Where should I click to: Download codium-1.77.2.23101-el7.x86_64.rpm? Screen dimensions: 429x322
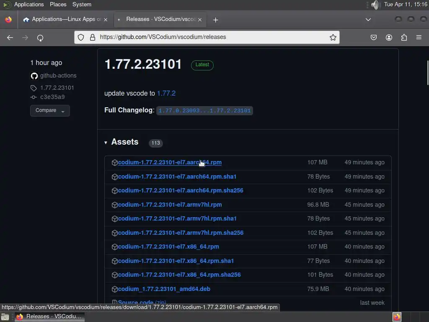tap(168, 247)
